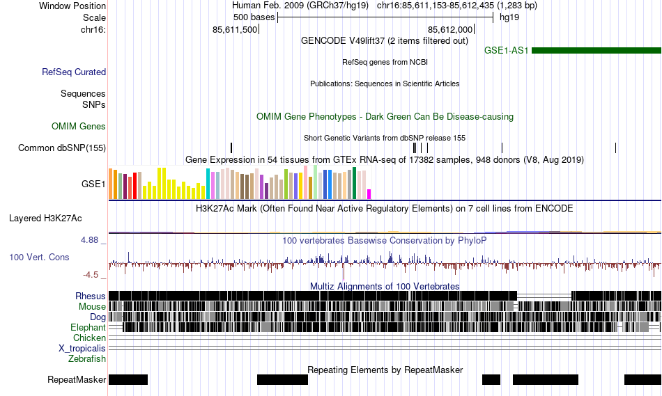The width and height of the screenshot is (662, 396).
Task: Open OMIM Gene Phenotypes track title
Action: [385, 116]
